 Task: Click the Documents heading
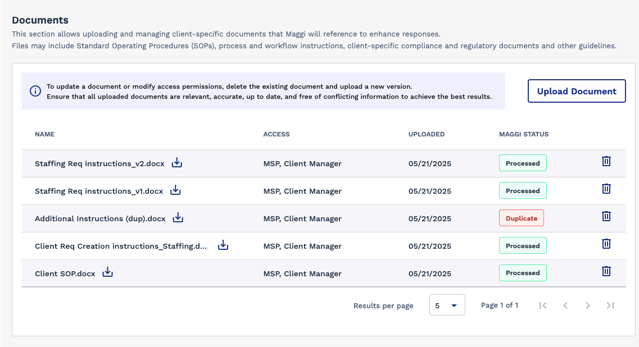pos(40,20)
